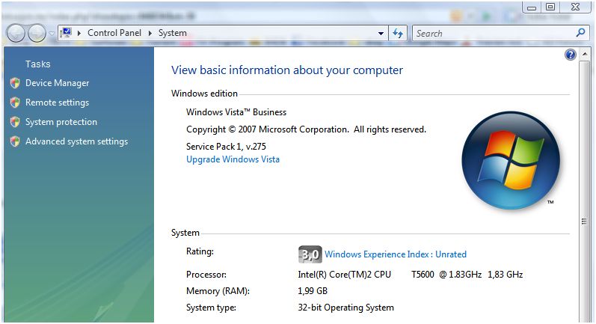
Task: Click the computer icon in address bar
Action: 66,33
